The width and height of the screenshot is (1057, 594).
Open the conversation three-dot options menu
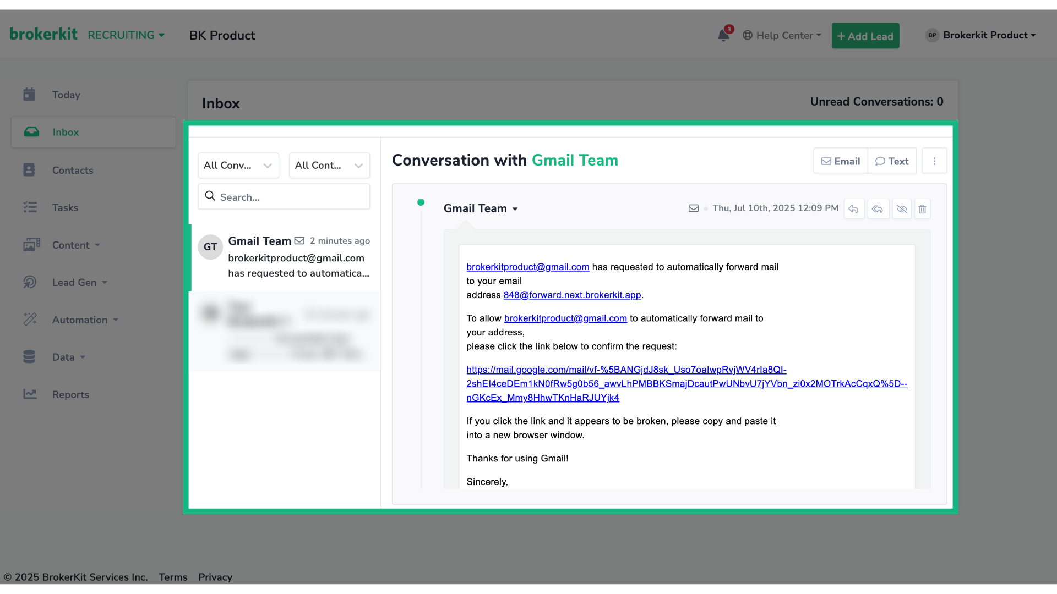(934, 161)
